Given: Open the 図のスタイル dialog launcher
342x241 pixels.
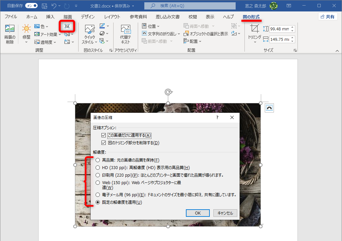Looking at the screenshot, I should [111, 50].
